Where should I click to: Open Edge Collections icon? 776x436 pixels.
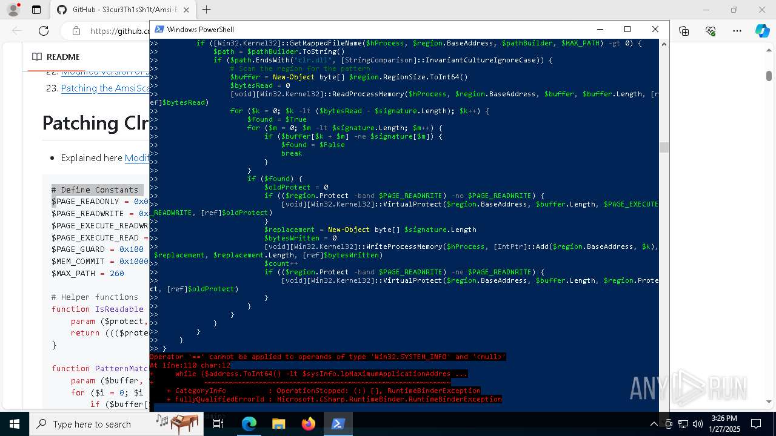[684, 31]
